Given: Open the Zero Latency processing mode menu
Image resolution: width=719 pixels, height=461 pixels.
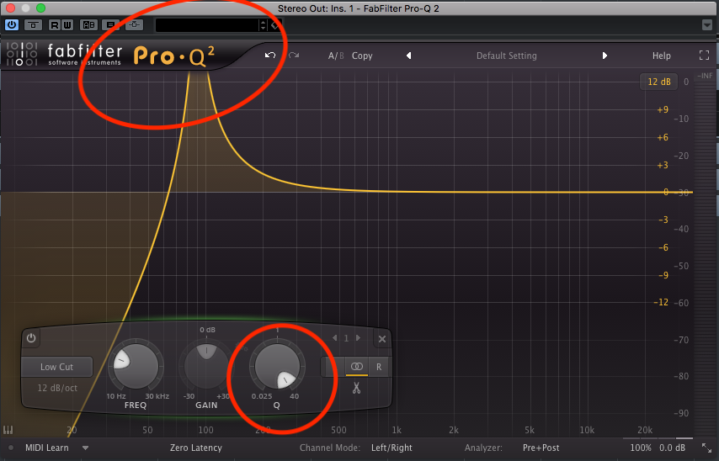Looking at the screenshot, I should pyautogui.click(x=196, y=448).
